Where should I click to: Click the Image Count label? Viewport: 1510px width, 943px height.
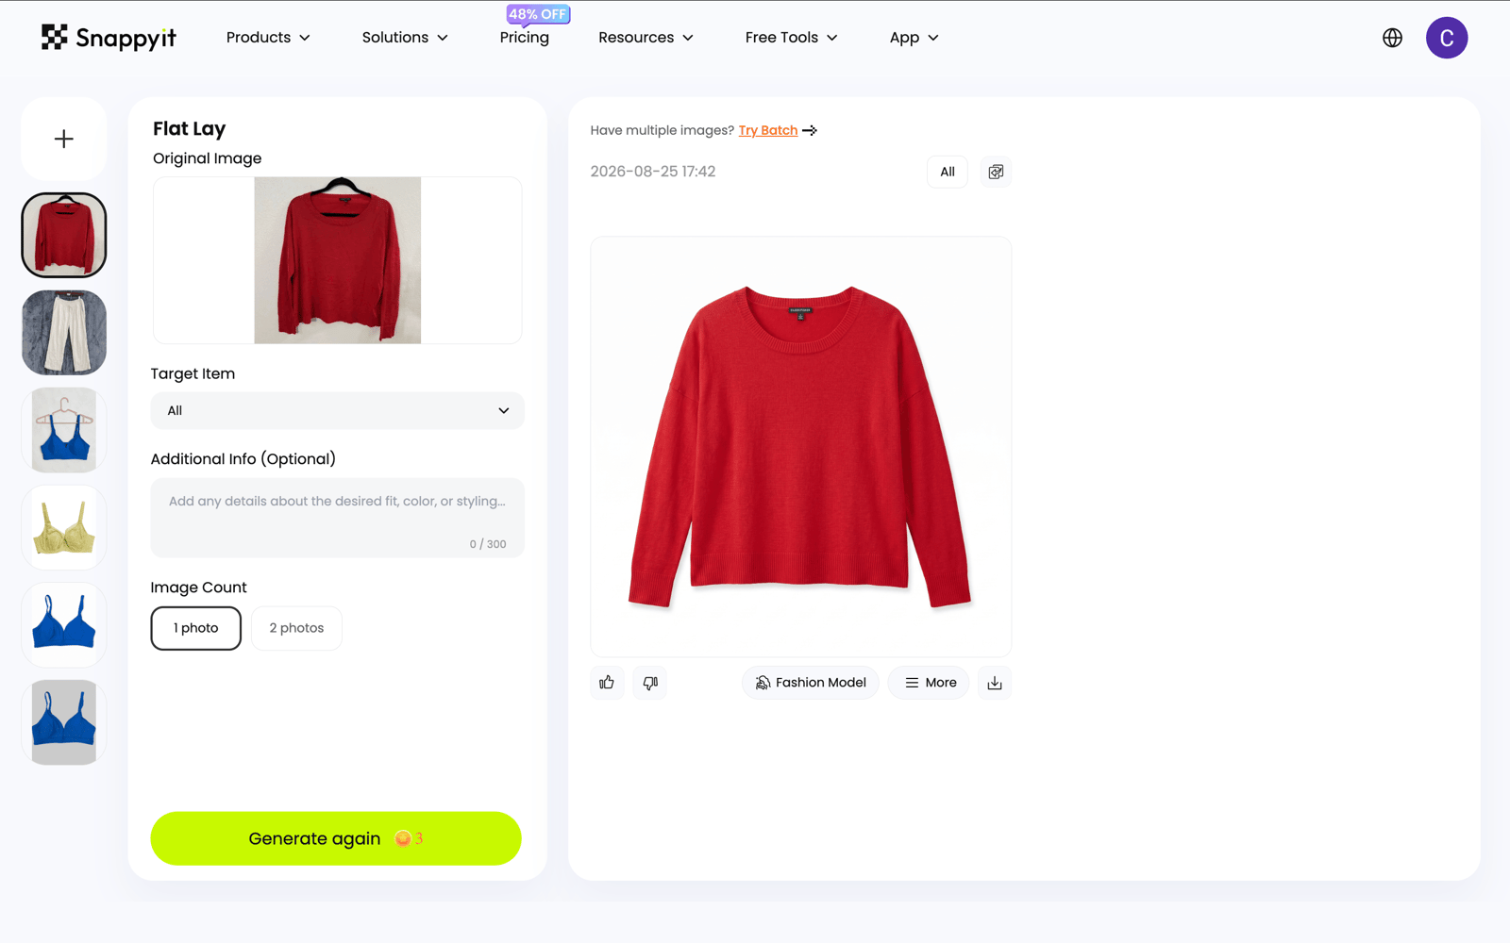click(199, 587)
